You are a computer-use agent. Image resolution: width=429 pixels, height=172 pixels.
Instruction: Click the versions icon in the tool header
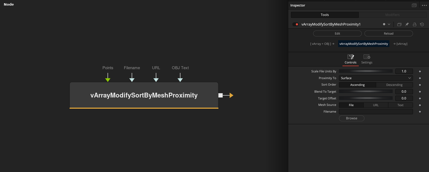pos(399,24)
